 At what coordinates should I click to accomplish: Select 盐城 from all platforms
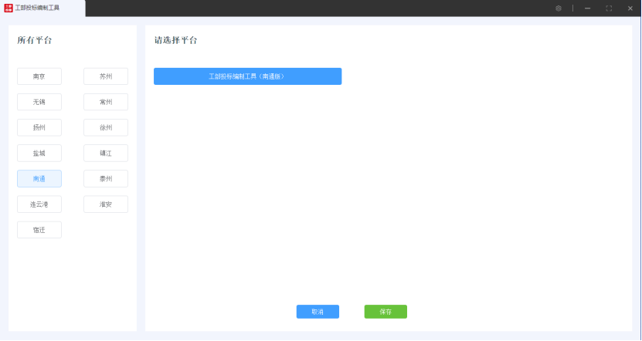[39, 153]
